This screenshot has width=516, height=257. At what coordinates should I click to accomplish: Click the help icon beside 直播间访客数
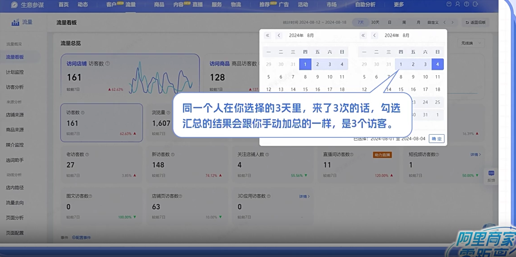[x=352, y=155]
